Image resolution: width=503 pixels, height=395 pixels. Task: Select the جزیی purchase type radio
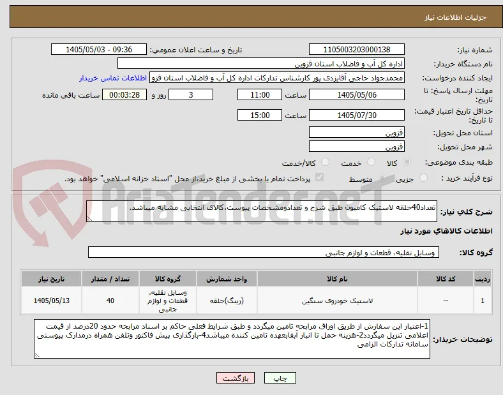(423, 178)
